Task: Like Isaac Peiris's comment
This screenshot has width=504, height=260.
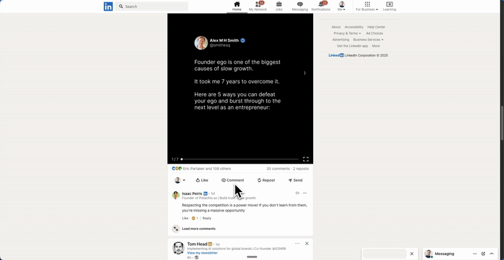Action: point(185,218)
